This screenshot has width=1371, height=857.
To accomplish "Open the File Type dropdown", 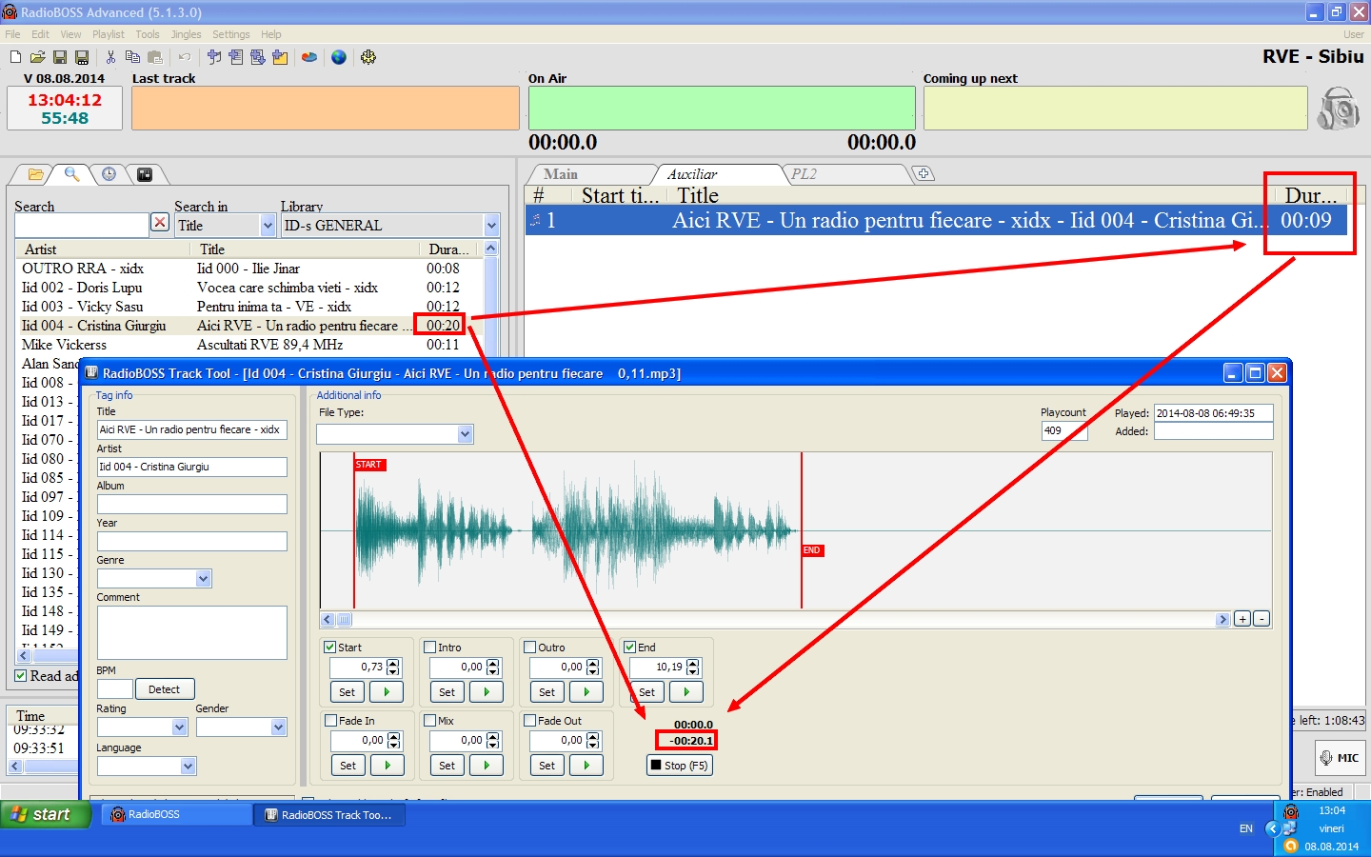I will (465, 434).
